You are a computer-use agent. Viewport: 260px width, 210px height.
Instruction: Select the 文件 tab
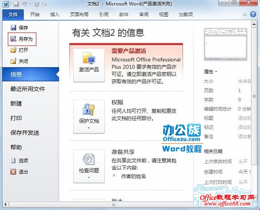click(13, 15)
